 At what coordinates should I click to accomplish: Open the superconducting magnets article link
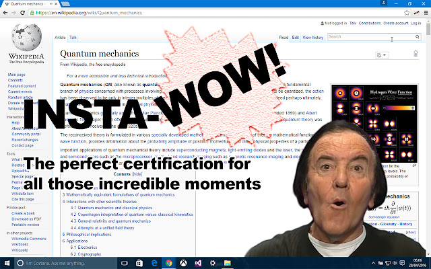pyautogui.click(x=201, y=150)
